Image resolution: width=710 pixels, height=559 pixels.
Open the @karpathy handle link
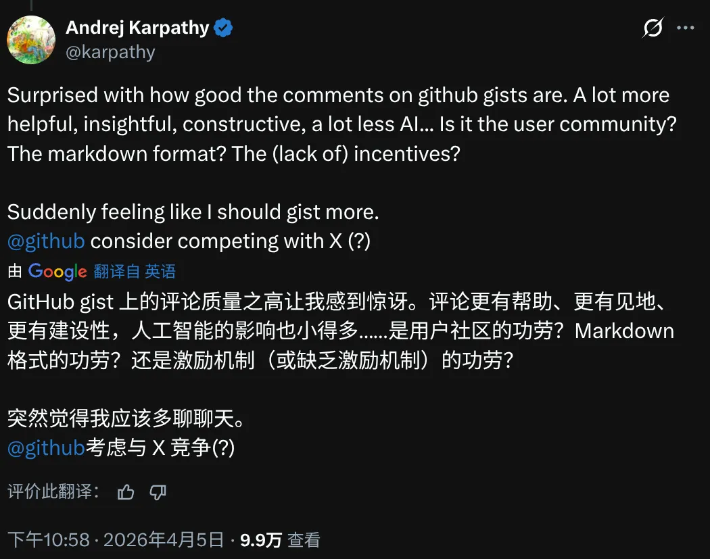coord(110,52)
